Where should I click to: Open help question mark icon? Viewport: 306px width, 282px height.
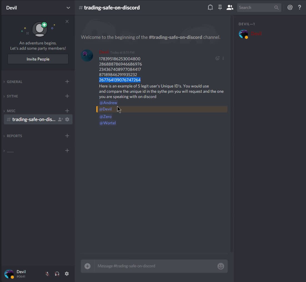point(300,7)
